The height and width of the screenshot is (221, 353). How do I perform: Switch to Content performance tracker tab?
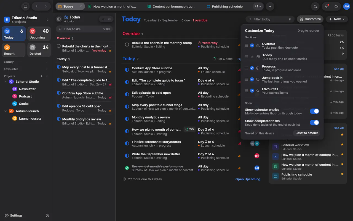(171, 6)
